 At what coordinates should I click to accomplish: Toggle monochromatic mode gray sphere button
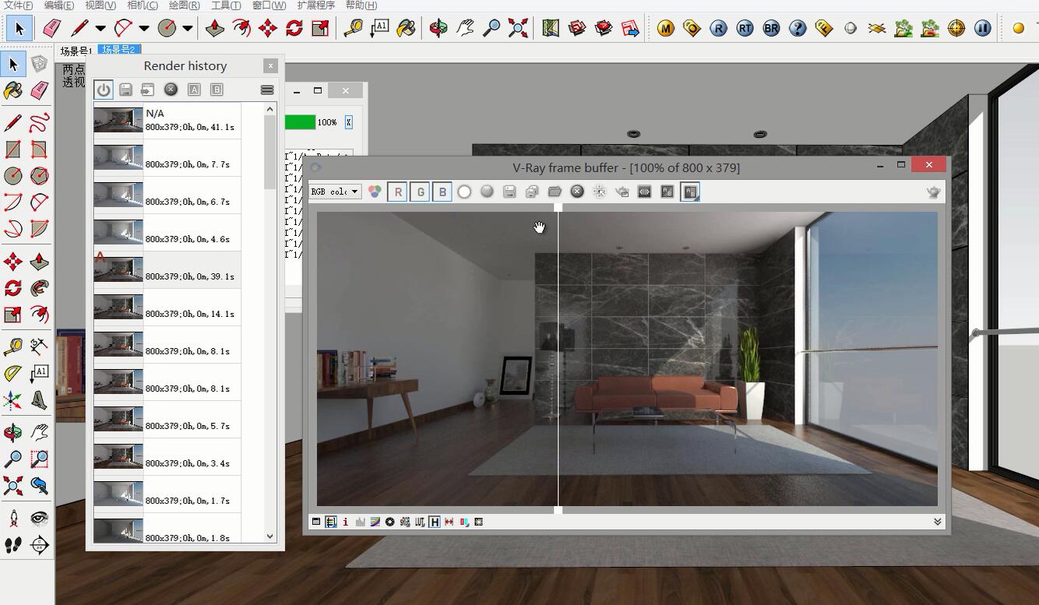(487, 192)
